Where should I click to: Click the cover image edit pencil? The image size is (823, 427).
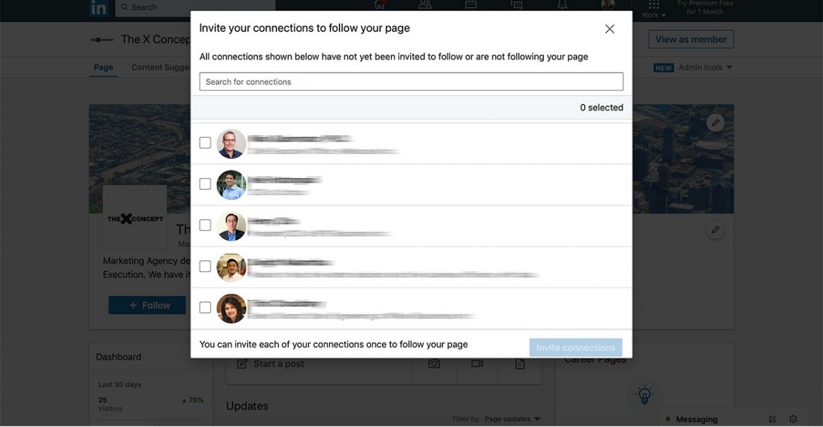point(715,123)
